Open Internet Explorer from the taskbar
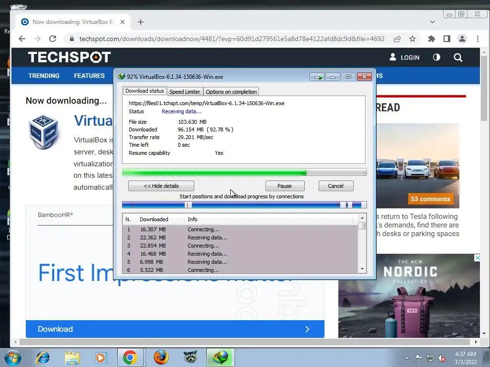Viewport: 490px width, 367px height. (43, 357)
